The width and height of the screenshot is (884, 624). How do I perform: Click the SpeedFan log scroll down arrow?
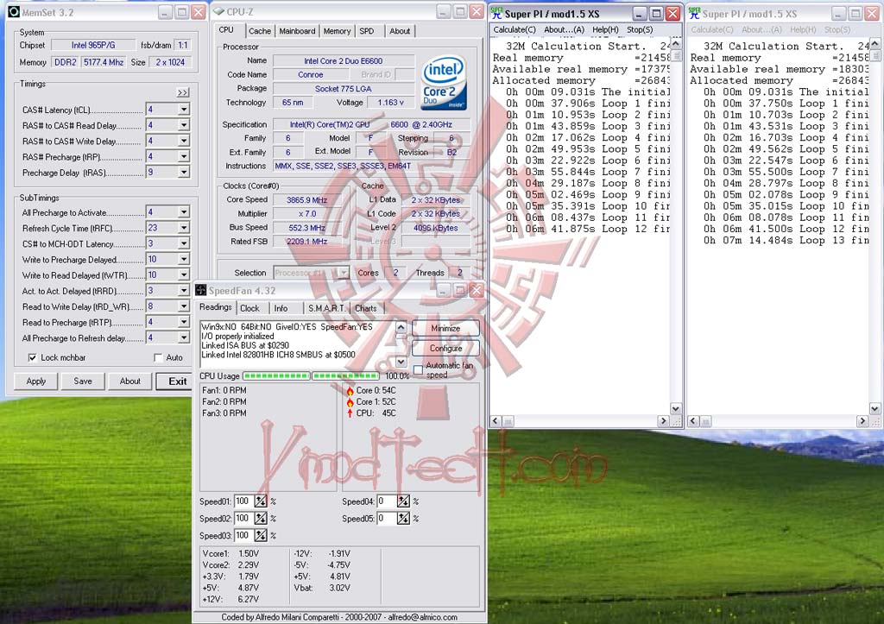(x=401, y=362)
